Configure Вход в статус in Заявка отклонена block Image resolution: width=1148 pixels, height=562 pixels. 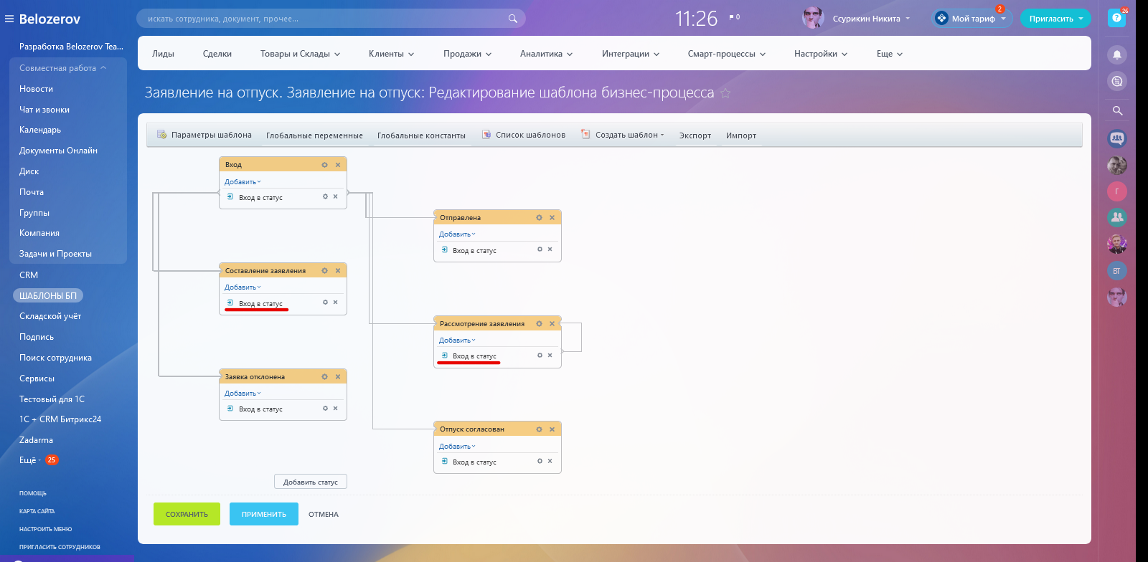click(x=325, y=409)
